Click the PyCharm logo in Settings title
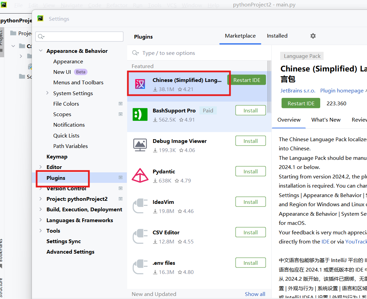367x299 pixels. point(40,18)
